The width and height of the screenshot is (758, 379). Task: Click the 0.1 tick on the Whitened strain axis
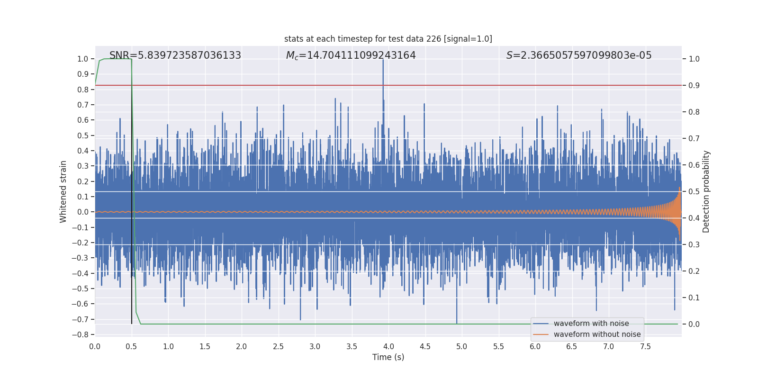83,197
